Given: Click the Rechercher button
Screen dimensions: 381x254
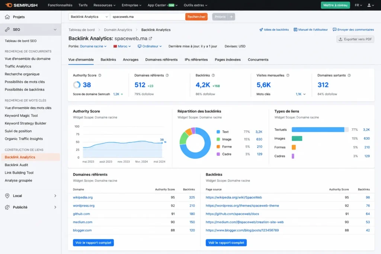Looking at the screenshot, I should point(196,17).
